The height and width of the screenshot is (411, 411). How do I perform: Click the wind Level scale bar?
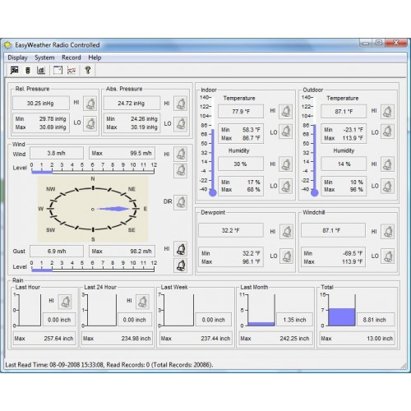[93, 172]
